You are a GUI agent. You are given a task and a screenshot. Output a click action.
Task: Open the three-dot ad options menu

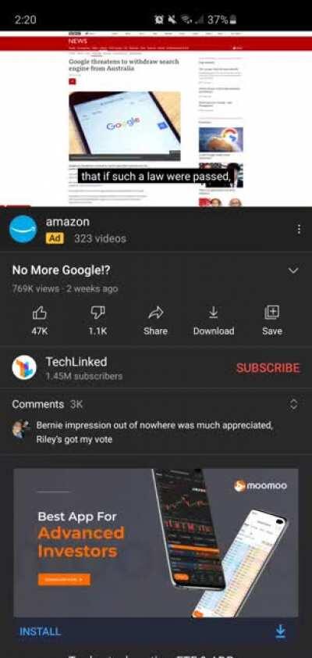299,229
